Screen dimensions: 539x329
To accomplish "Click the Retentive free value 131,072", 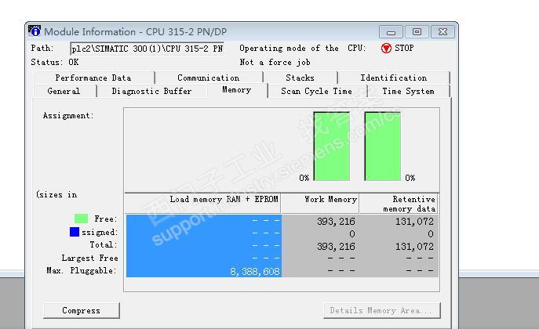I will [414, 222].
